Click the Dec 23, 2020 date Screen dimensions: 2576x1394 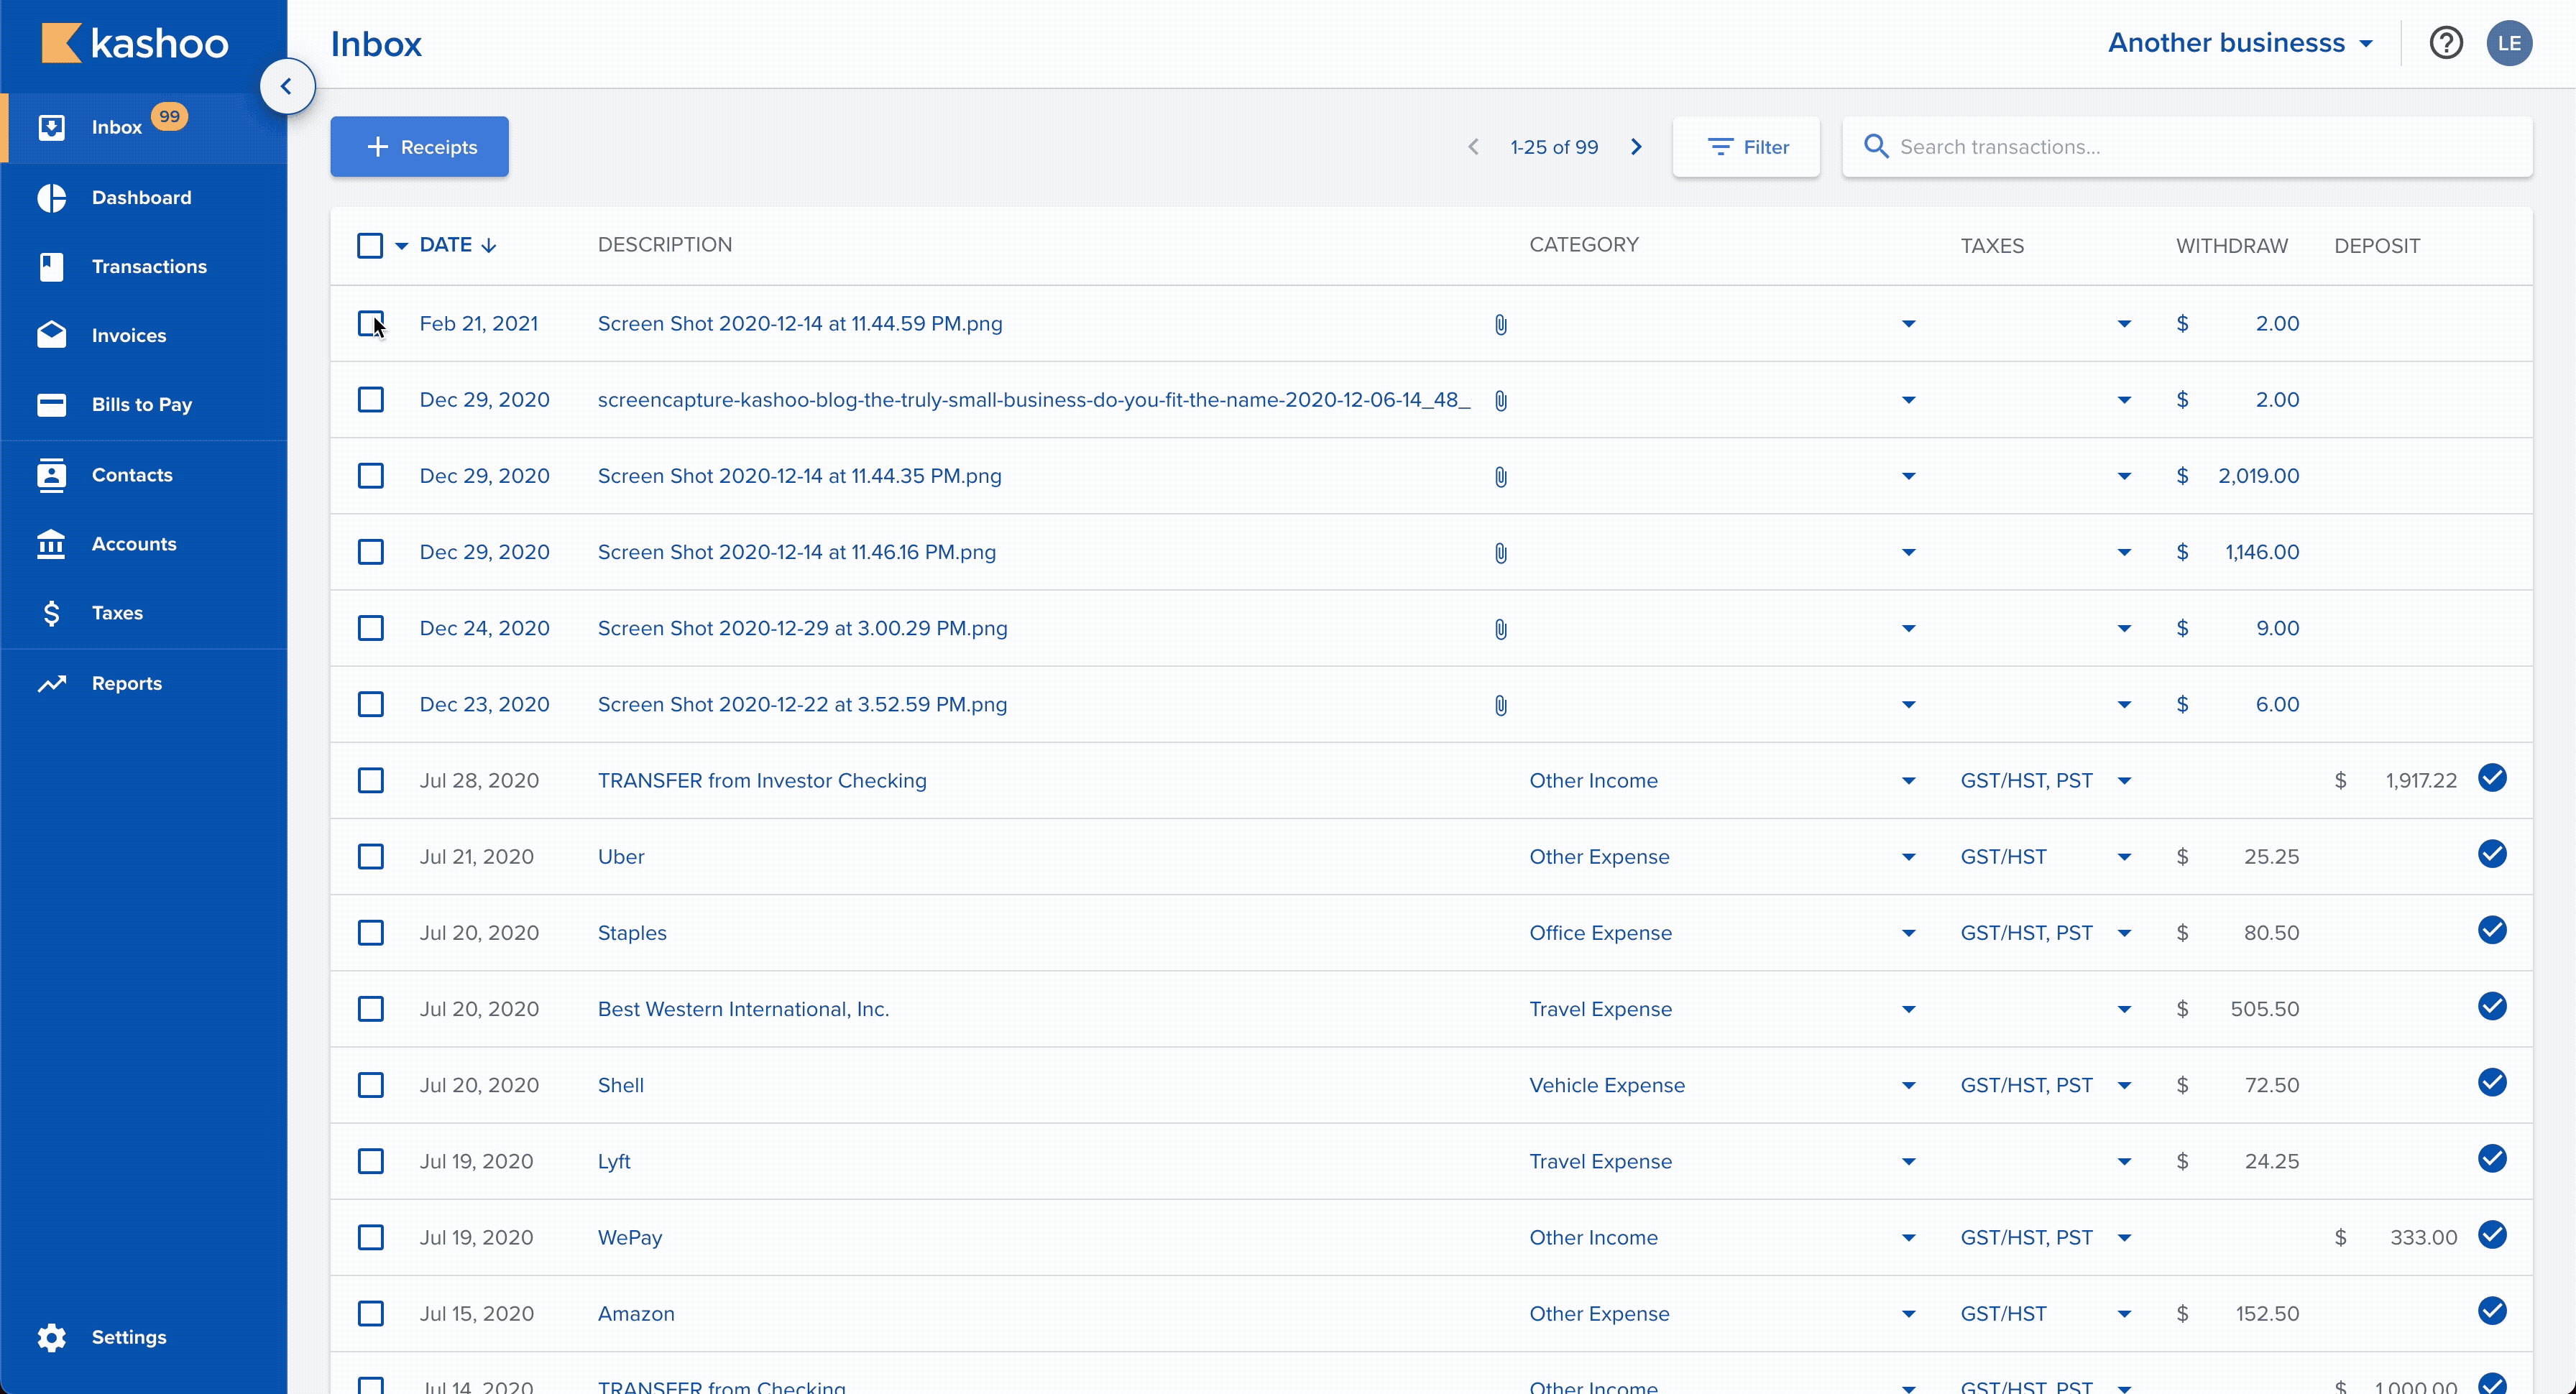[484, 704]
